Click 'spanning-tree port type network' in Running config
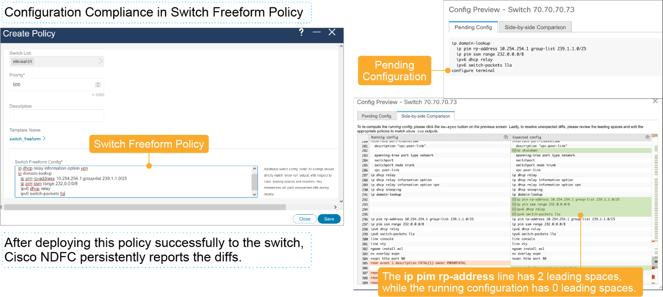This screenshot has height=297, width=663. click(x=404, y=156)
